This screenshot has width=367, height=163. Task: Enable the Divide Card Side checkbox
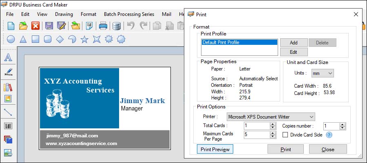(285, 135)
